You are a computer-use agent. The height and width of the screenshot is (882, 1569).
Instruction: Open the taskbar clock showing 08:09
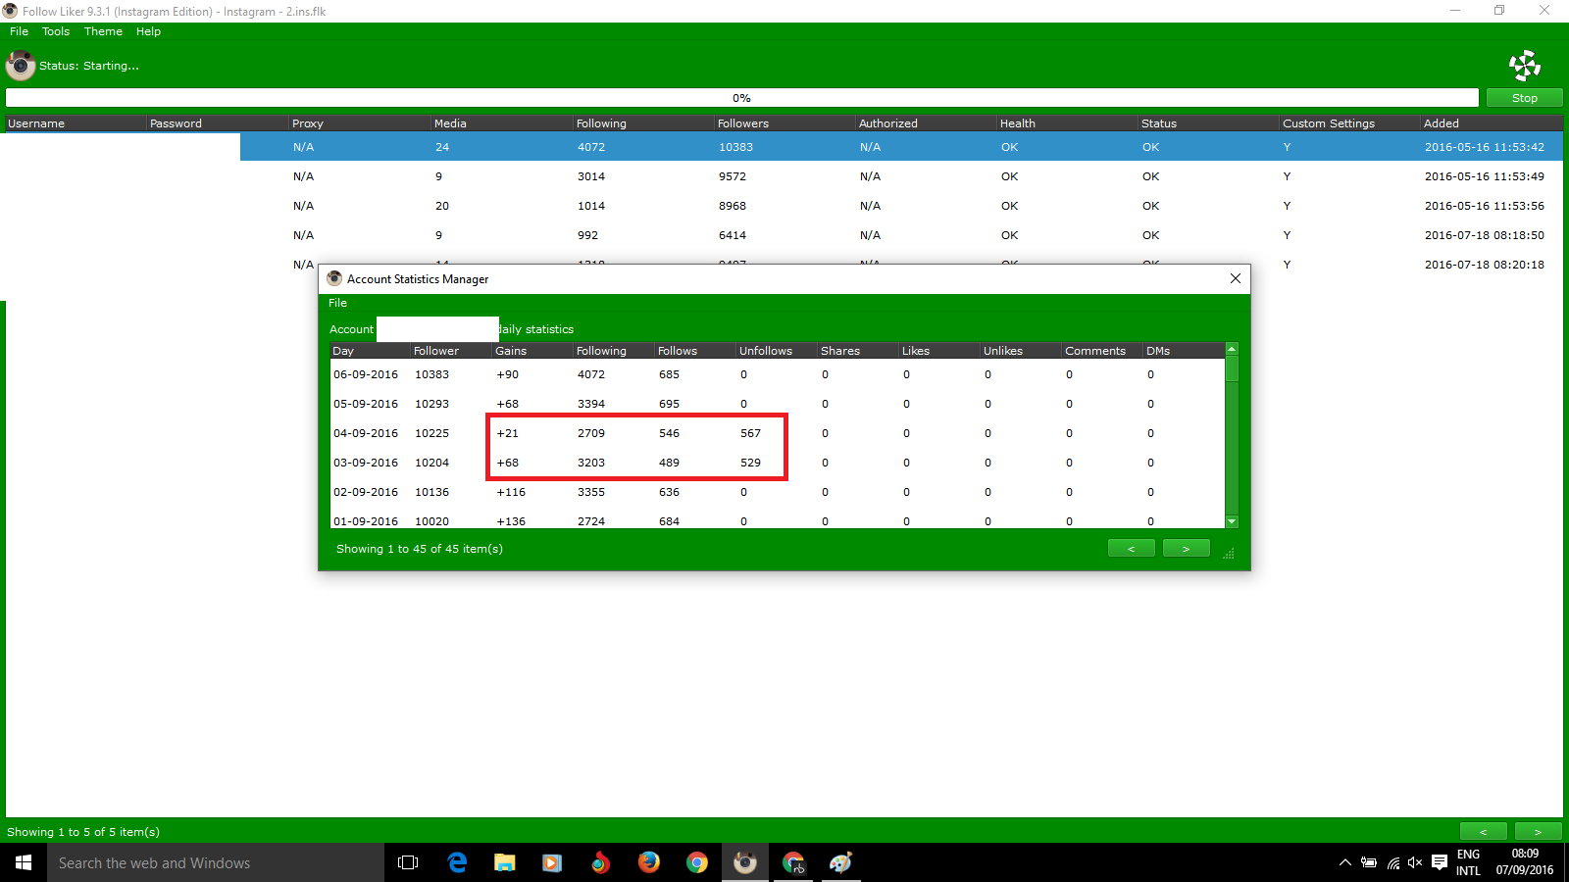tap(1525, 862)
